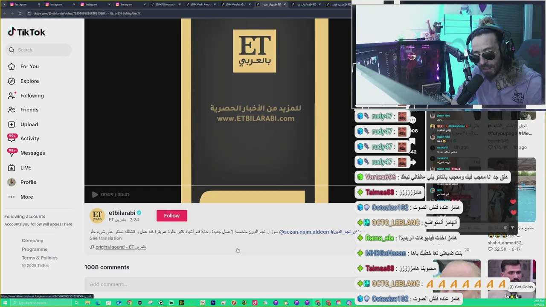Open the Profile page from the sidebar

[x=28, y=182]
